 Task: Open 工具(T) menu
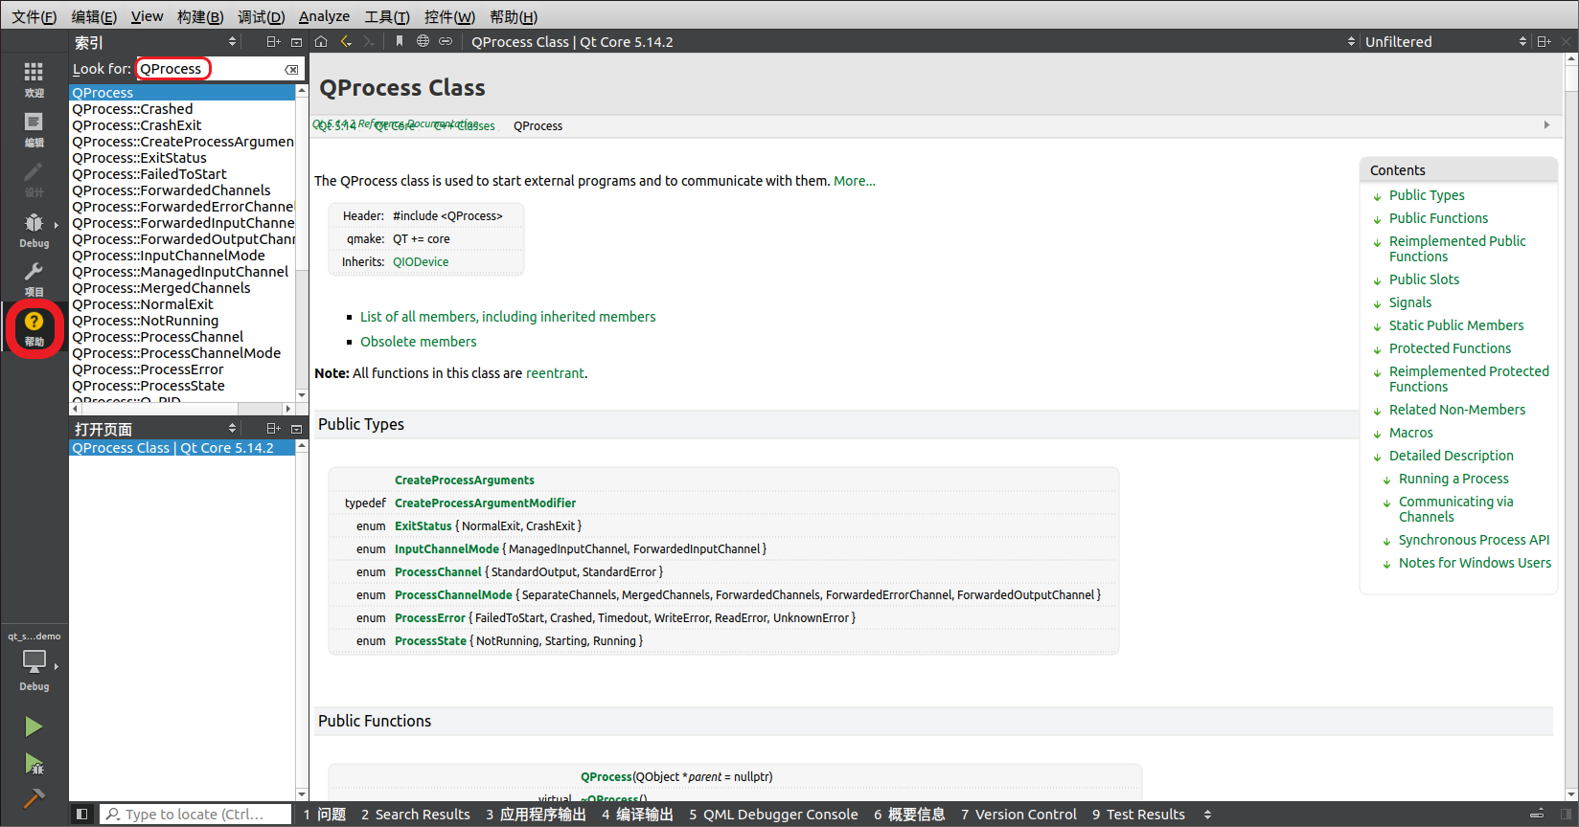coord(386,16)
